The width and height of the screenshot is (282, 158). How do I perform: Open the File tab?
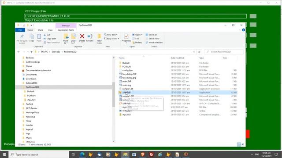(20, 30)
